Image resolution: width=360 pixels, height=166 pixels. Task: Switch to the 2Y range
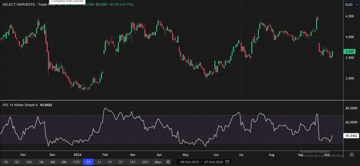click(99, 162)
